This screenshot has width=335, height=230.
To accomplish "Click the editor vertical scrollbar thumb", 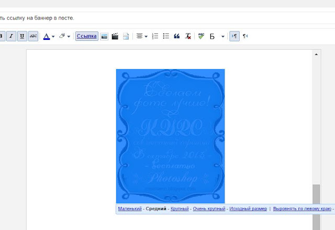I will tap(316, 207).
